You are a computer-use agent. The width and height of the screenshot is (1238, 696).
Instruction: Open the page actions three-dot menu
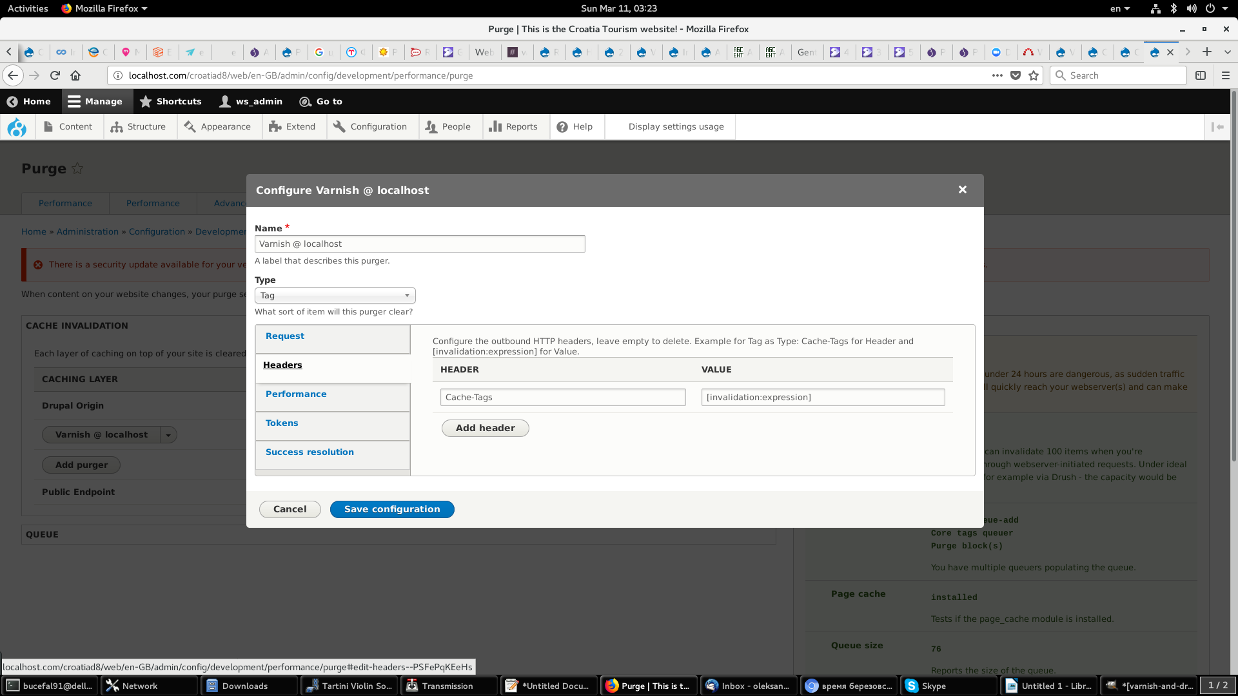pyautogui.click(x=997, y=75)
